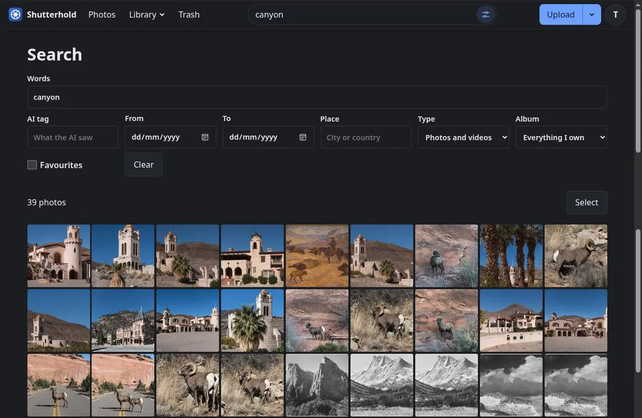Open the palm trees with tower thumbnail
This screenshot has height=418, width=642.
click(511, 256)
